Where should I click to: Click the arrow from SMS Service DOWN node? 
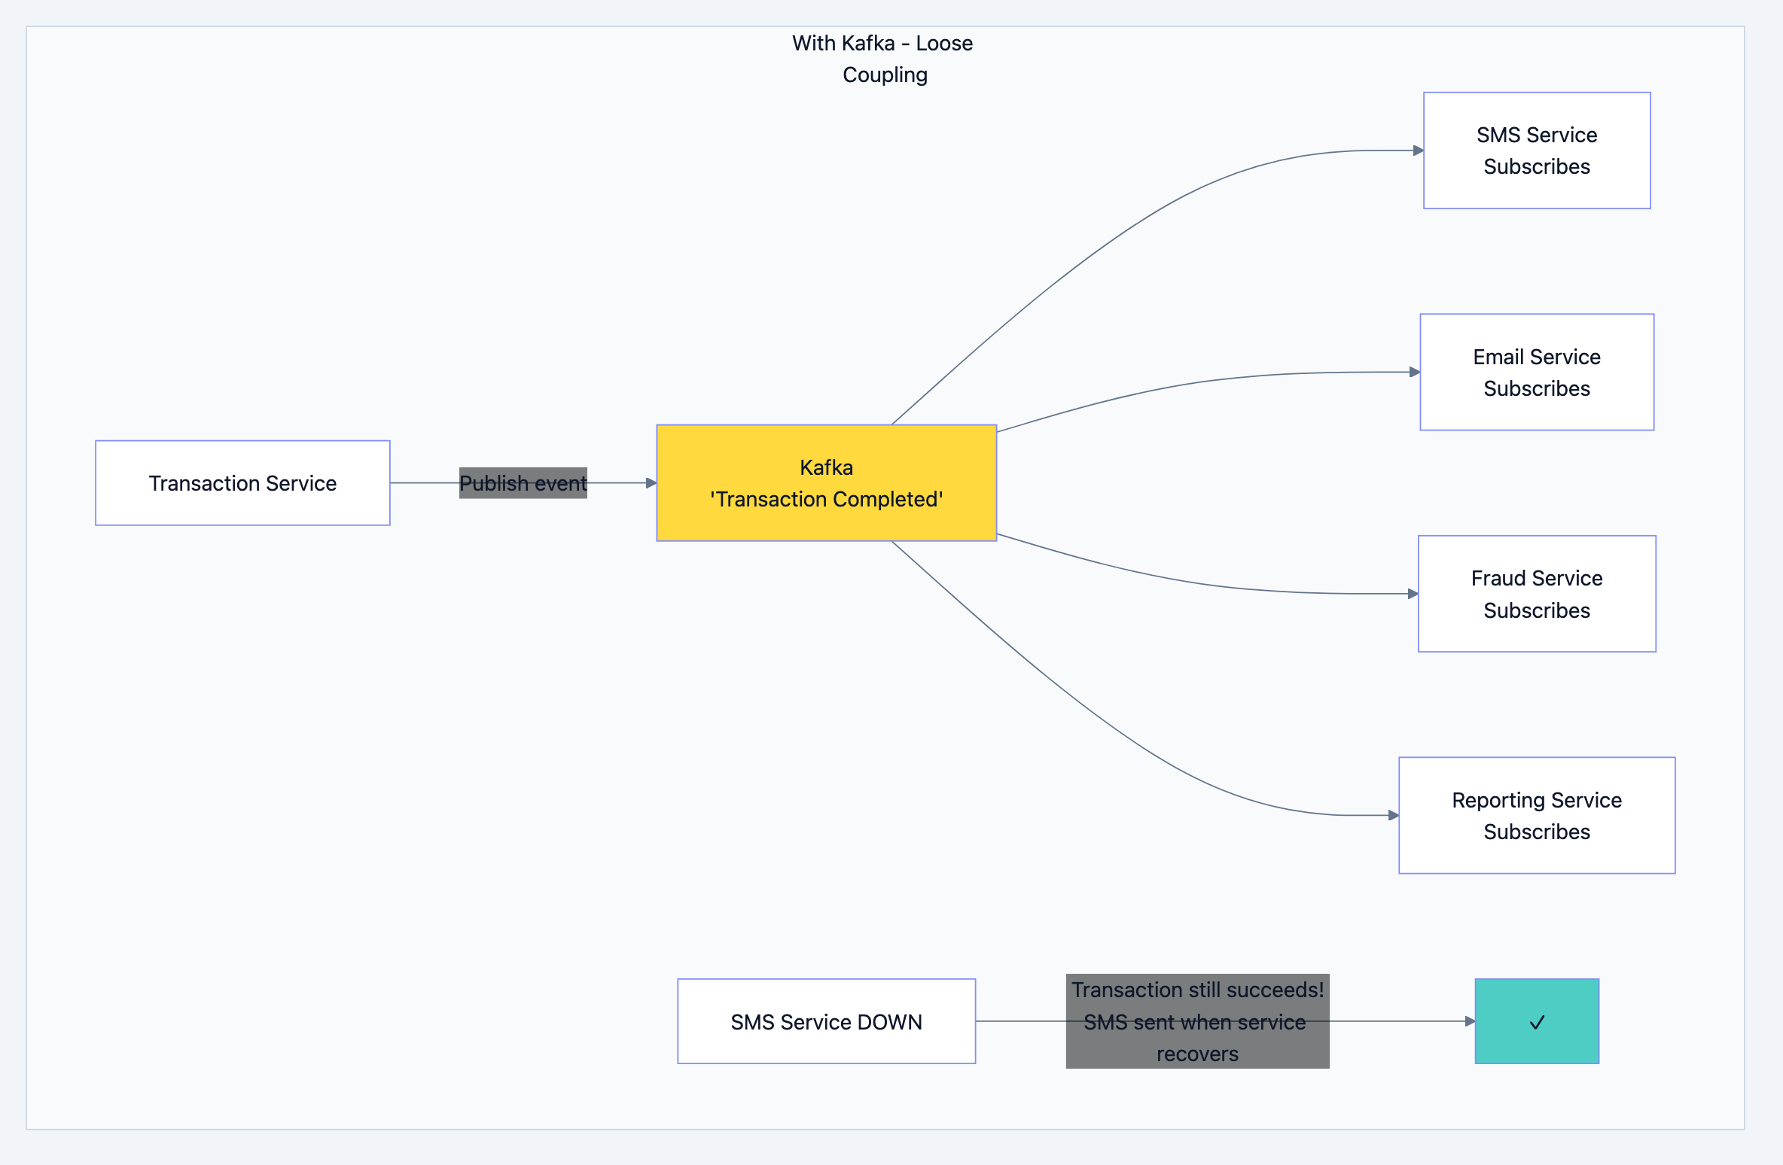tap(1020, 1021)
